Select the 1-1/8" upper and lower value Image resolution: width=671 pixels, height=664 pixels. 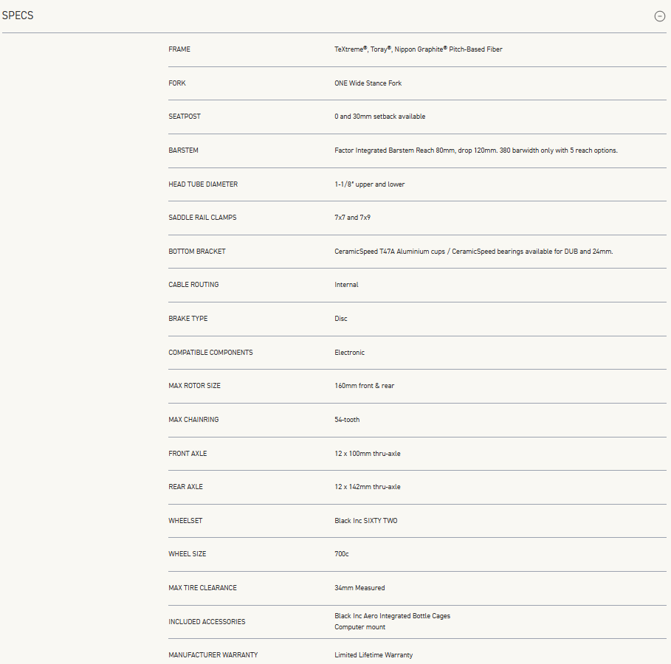(x=369, y=184)
